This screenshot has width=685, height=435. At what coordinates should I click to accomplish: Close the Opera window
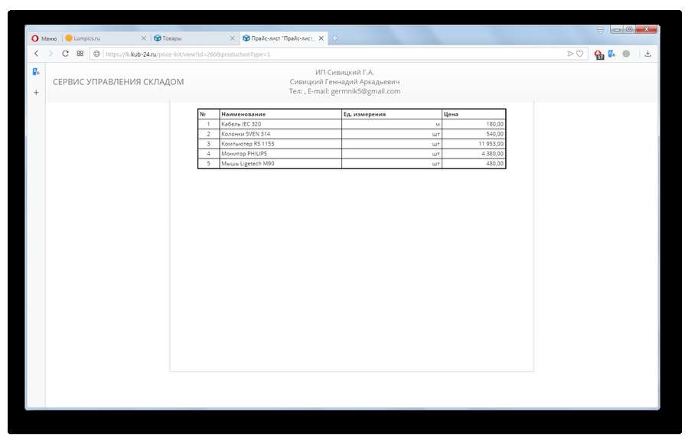(x=646, y=29)
